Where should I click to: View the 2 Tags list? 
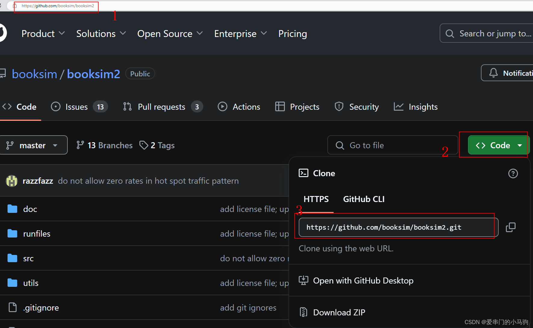tap(157, 145)
